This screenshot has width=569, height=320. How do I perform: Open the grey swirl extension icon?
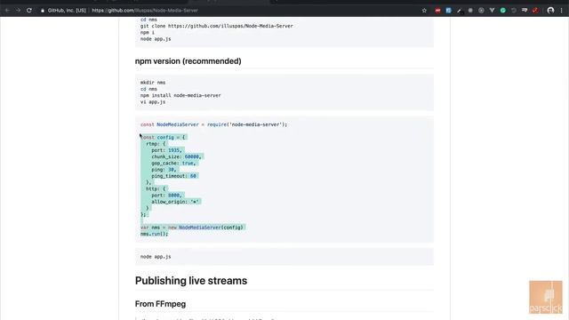click(x=514, y=11)
